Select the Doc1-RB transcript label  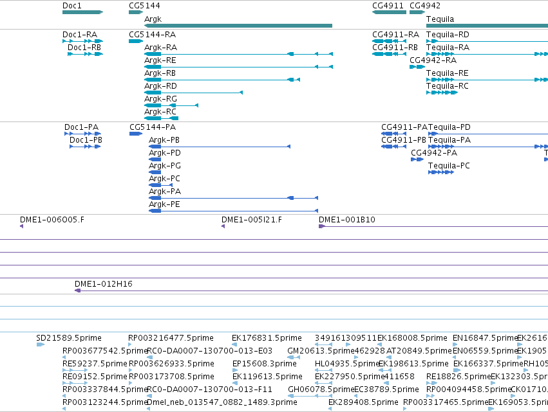tap(84, 48)
